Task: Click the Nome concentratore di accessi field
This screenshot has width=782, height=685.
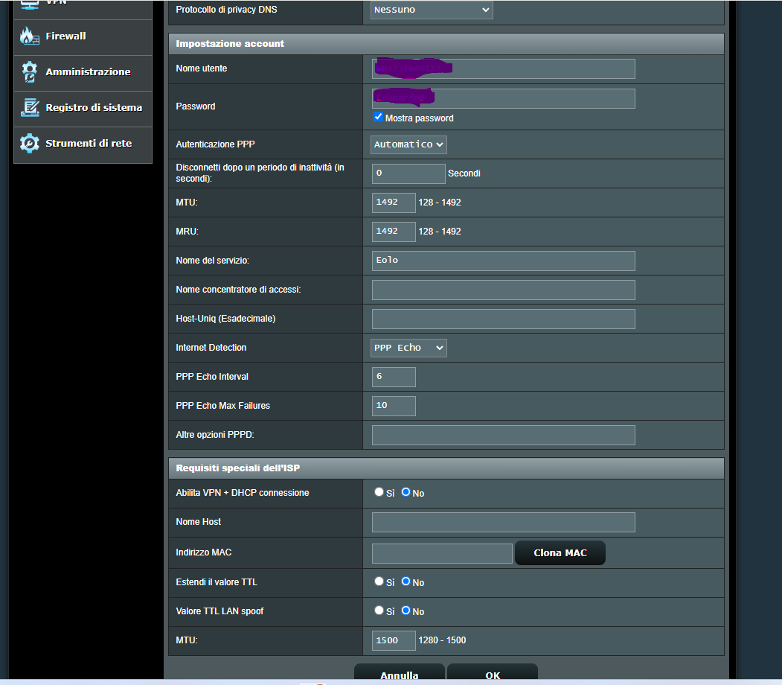Action: (503, 290)
